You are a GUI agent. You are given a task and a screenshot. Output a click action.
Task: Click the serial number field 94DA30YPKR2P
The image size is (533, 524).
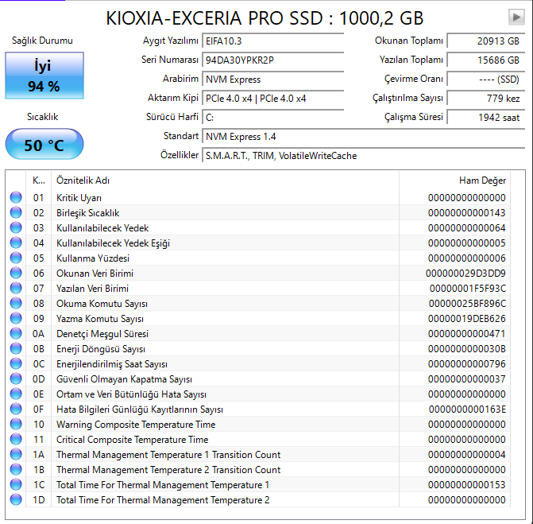(273, 60)
